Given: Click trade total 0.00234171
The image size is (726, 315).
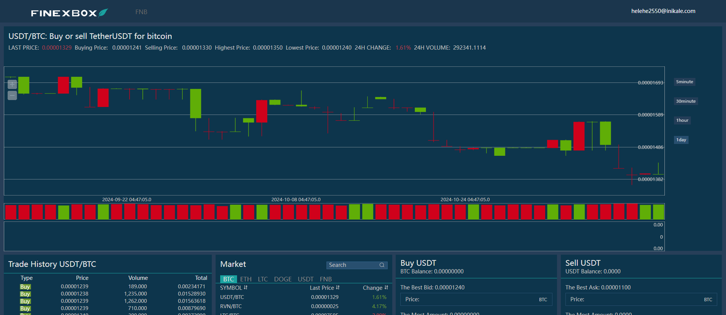Looking at the screenshot, I should [x=192, y=286].
